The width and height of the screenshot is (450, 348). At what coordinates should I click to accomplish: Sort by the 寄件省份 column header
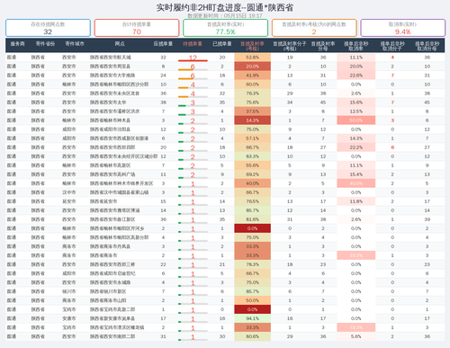pyautogui.click(x=45, y=44)
